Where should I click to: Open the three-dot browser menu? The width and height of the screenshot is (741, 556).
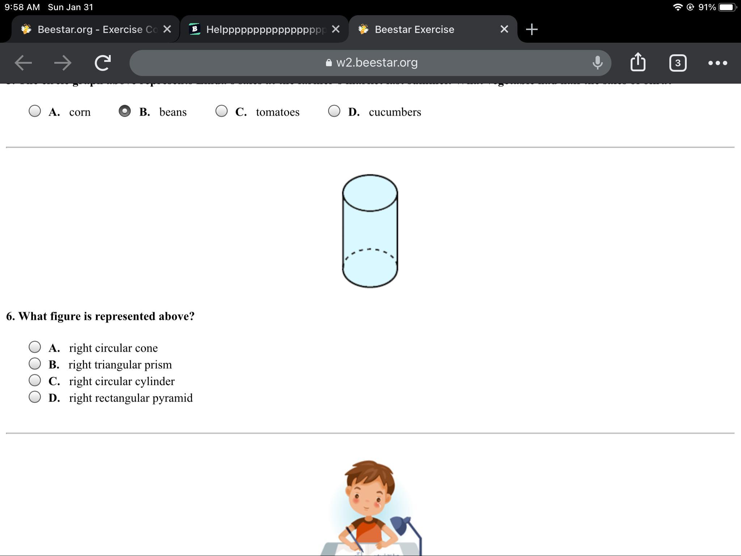point(717,63)
